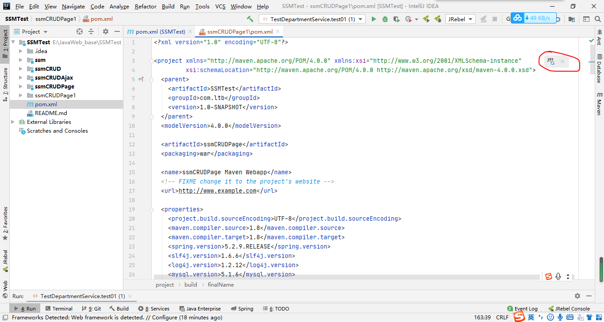Viewport: 604px width, 322px height.
Task: Open the Event Log
Action: (x=522, y=308)
